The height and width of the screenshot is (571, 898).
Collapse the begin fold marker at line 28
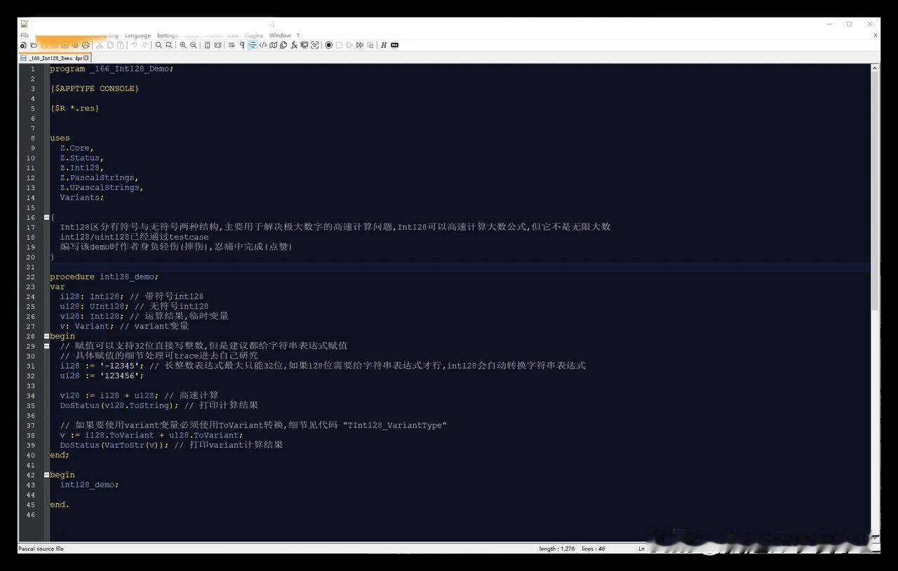point(46,336)
